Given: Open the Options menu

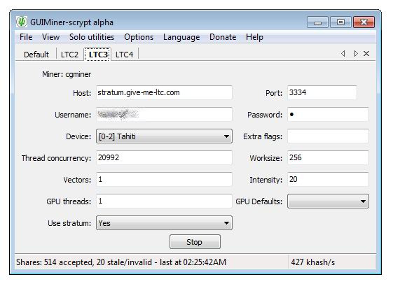Looking at the screenshot, I should [x=139, y=37].
